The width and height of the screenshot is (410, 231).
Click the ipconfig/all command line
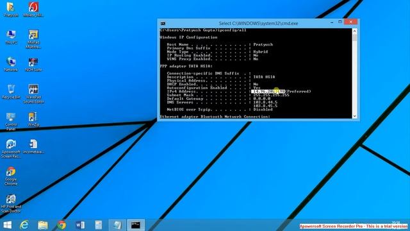click(203, 30)
